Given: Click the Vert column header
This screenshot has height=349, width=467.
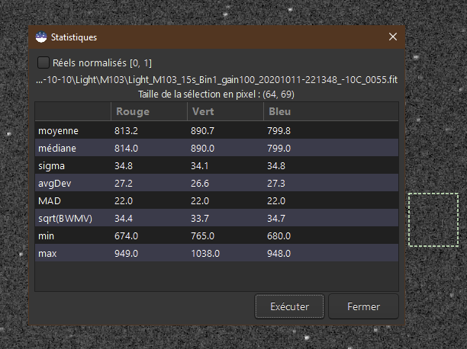Looking at the screenshot, I should (x=201, y=112).
